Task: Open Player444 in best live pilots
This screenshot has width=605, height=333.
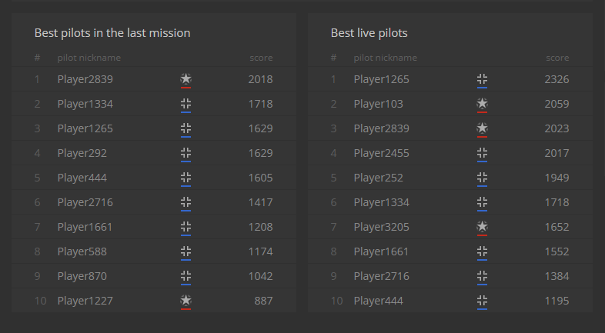Action: pos(378,301)
